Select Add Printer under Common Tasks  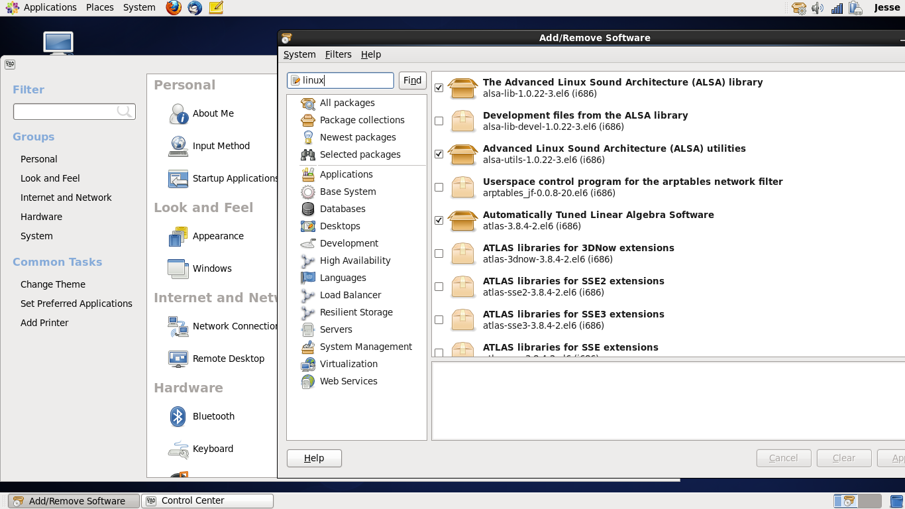click(44, 323)
